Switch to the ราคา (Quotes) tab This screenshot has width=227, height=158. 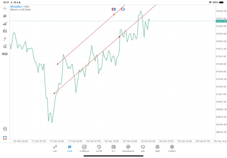pyautogui.click(x=55, y=148)
